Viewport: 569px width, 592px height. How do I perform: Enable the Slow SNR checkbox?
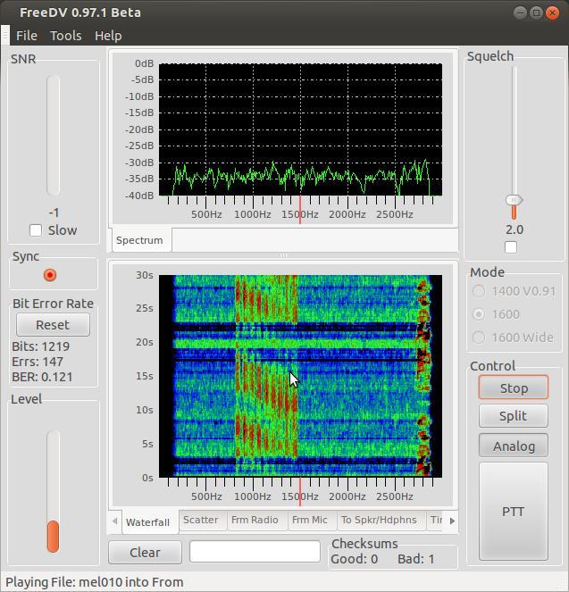coord(36,230)
